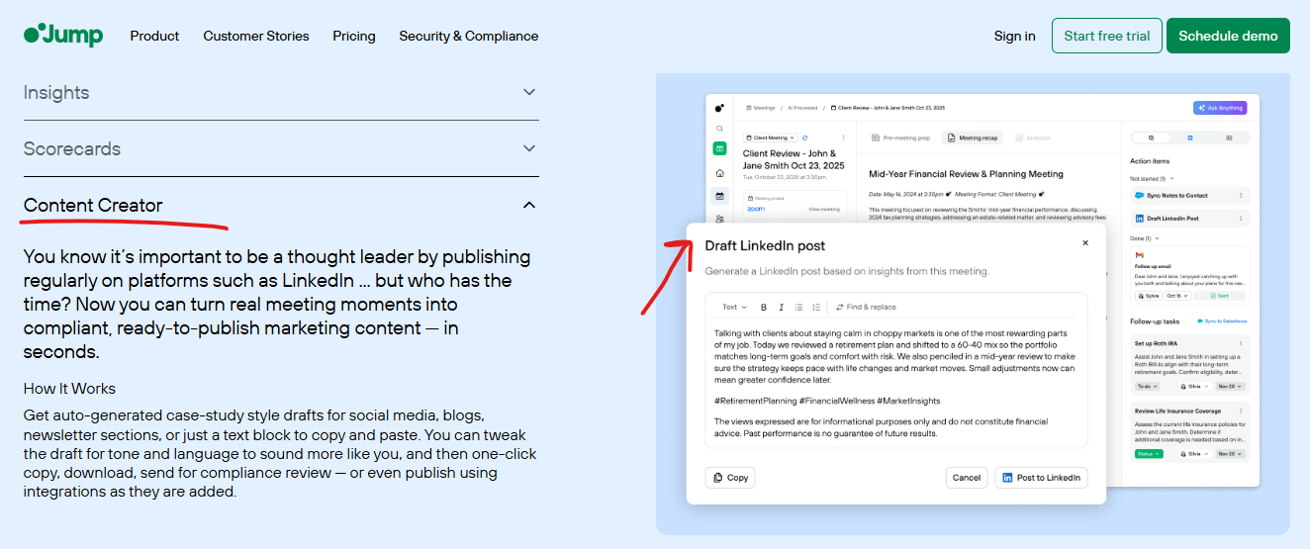This screenshot has height=549, width=1310.
Task: Click Find & replace in editor toolbar
Action: point(866,308)
